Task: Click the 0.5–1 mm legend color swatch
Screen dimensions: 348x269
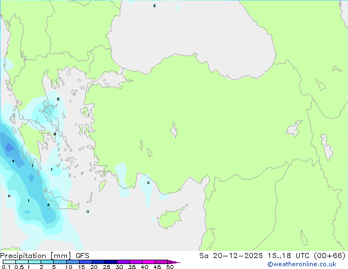Action: click(22, 262)
